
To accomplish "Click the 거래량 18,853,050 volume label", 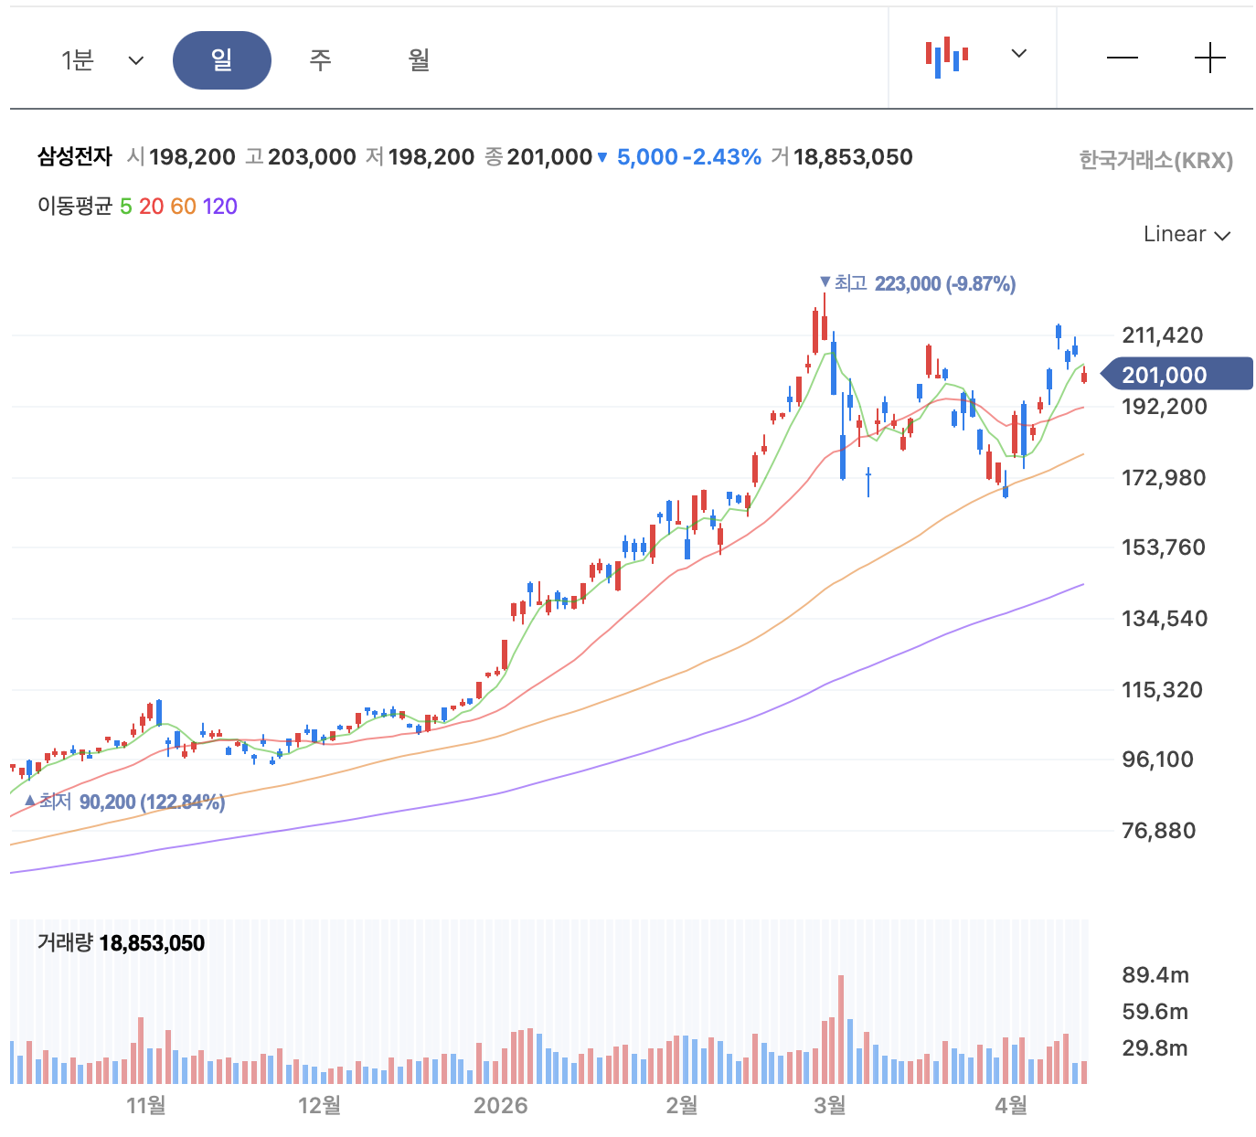I will tap(121, 943).
